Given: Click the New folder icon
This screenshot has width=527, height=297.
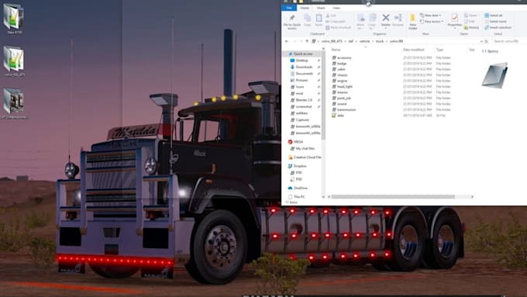Looking at the screenshot, I should (x=413, y=22).
